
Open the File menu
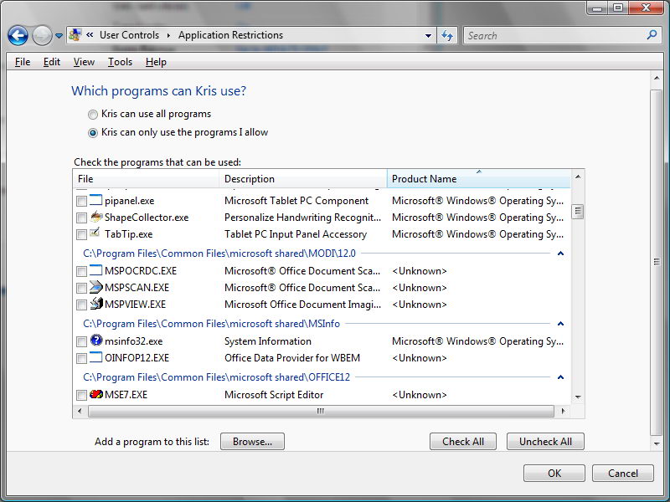click(23, 62)
